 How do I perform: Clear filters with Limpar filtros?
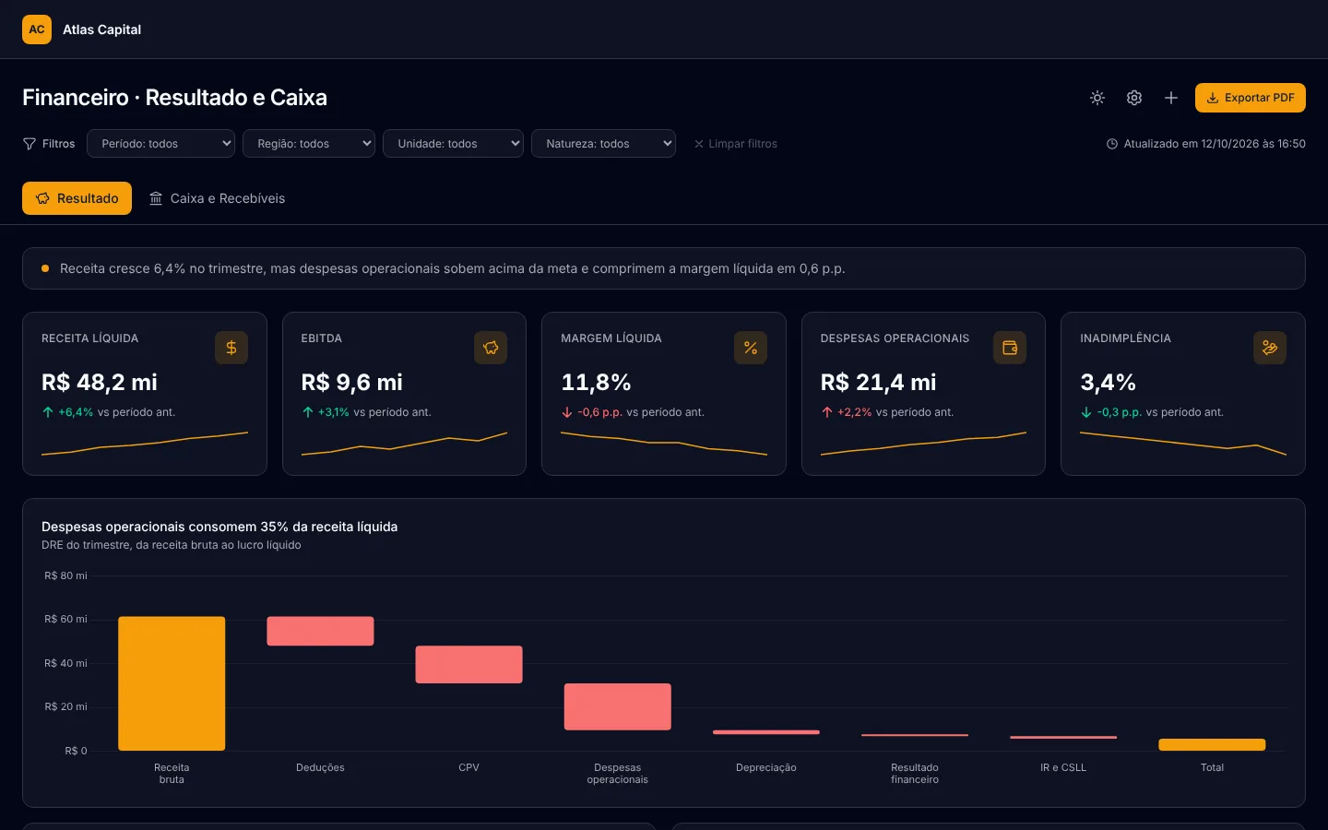point(736,144)
